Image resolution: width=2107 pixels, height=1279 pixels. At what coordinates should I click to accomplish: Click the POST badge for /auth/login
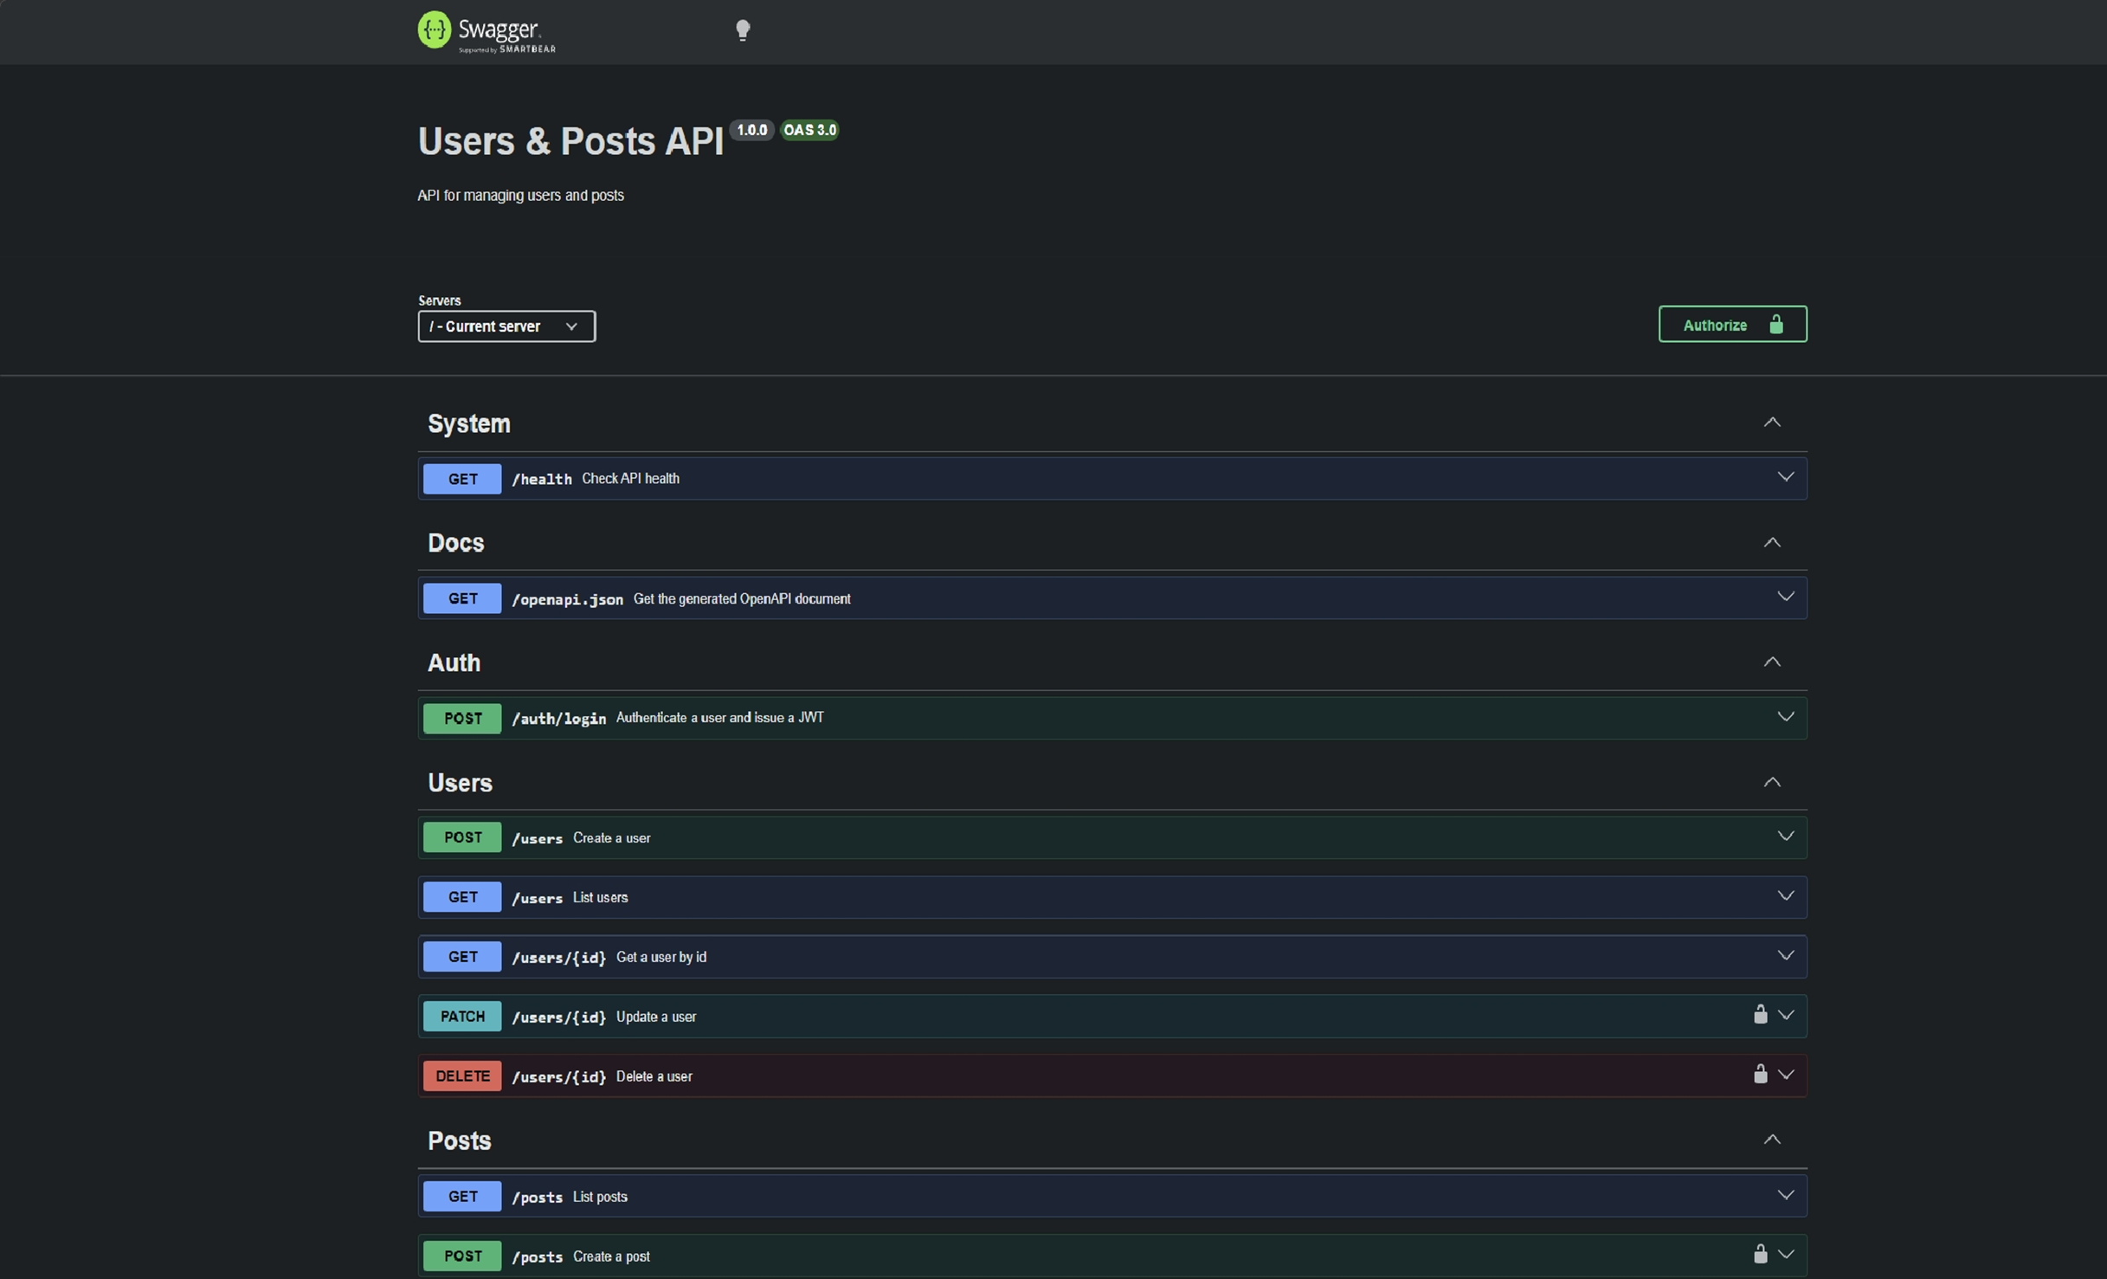click(461, 718)
